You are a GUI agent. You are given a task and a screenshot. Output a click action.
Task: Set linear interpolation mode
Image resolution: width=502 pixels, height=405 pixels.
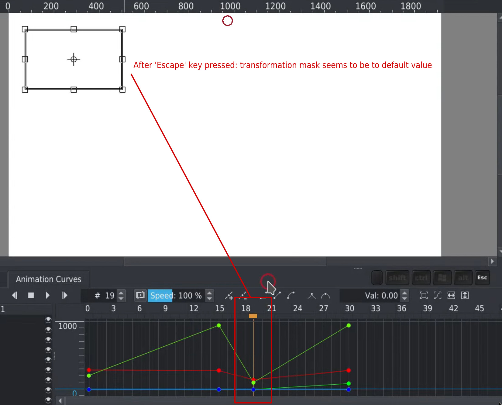tap(277, 295)
